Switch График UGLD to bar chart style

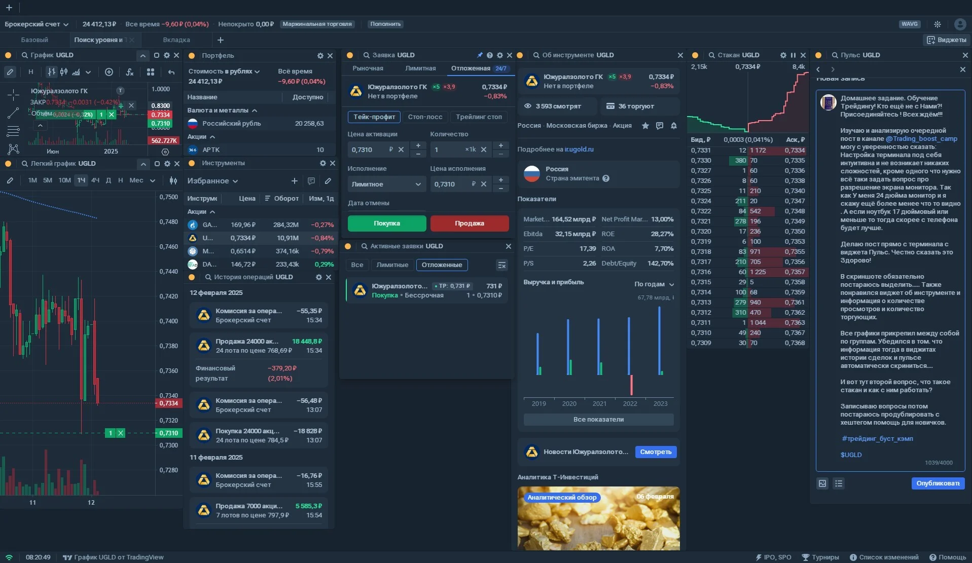point(51,72)
